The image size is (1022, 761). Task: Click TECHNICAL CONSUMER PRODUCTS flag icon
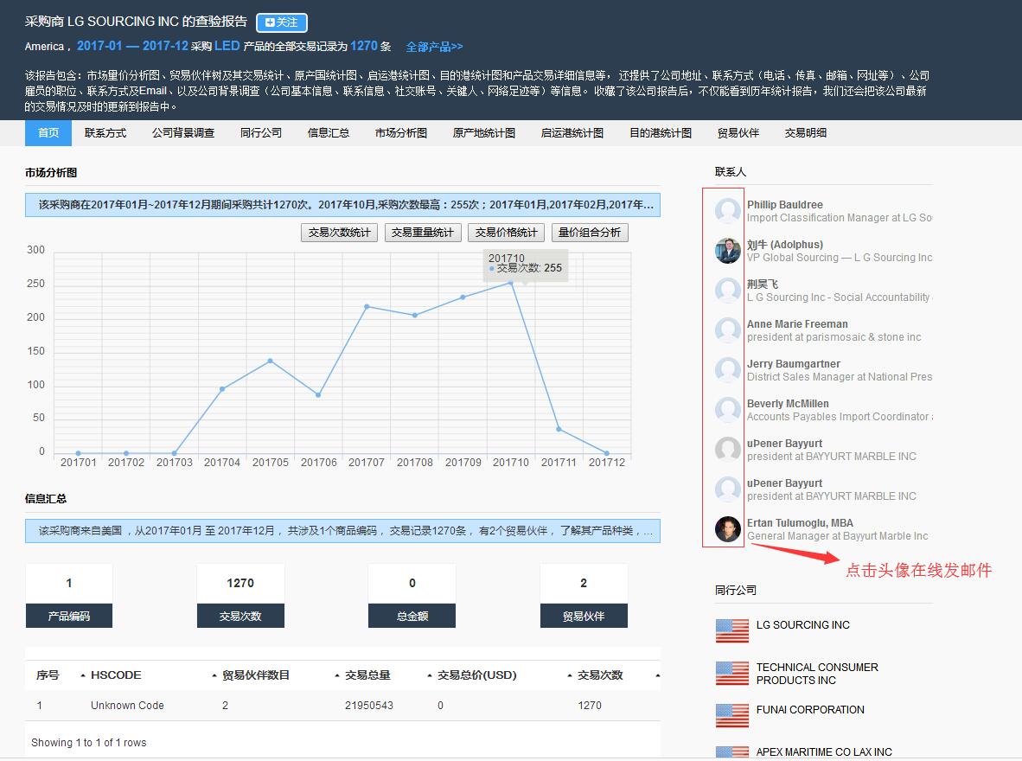click(x=732, y=673)
